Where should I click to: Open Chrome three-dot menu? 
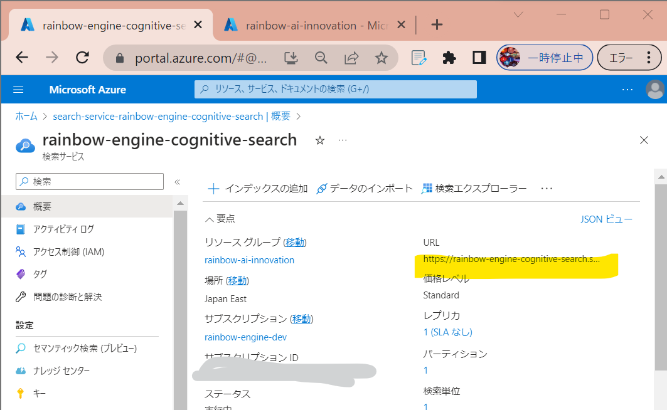[649, 57]
